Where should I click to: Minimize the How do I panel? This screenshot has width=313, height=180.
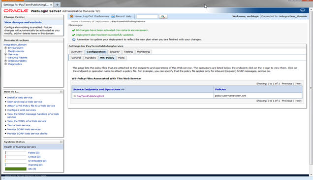[x=61, y=92]
